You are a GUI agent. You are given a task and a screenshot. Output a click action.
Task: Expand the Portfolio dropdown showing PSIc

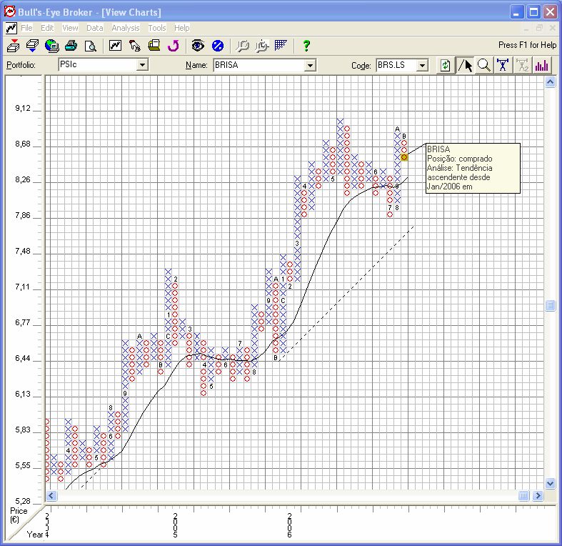[142, 65]
